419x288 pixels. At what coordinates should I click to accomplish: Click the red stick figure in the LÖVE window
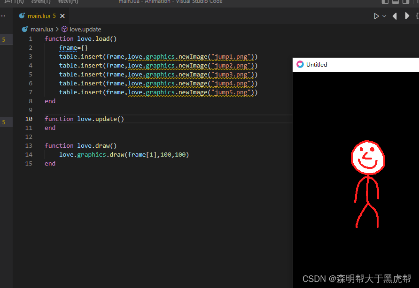click(368, 184)
